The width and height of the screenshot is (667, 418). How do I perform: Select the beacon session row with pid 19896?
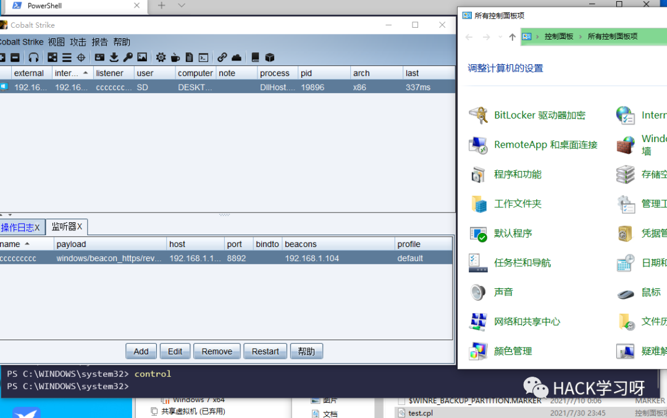(x=227, y=87)
